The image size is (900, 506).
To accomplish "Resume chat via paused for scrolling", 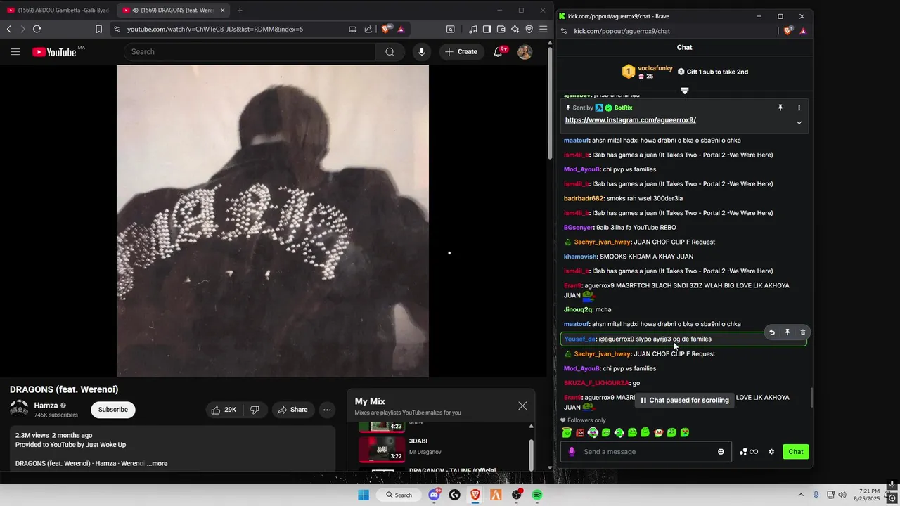I will tap(685, 400).
